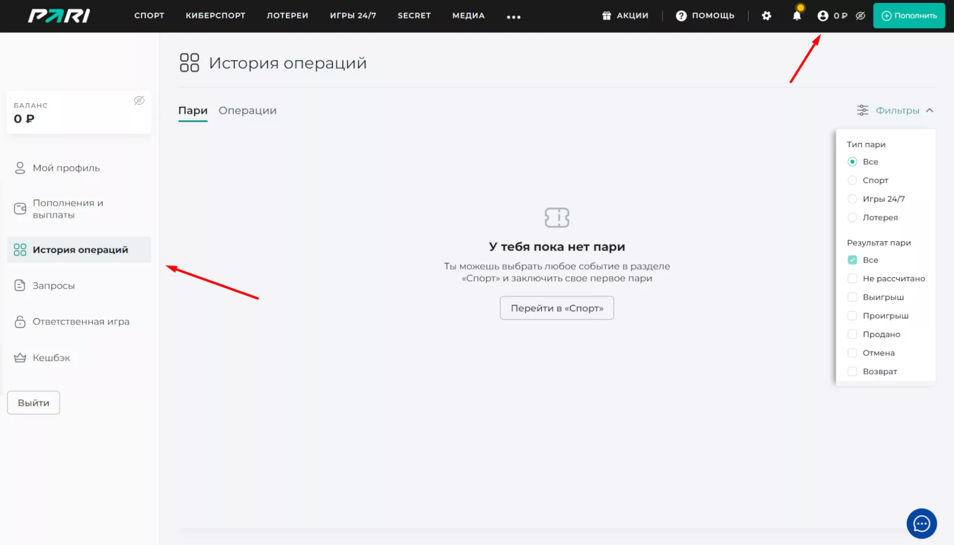This screenshot has height=545, width=954.
Task: Click the Помощь question mark icon
Action: (681, 16)
